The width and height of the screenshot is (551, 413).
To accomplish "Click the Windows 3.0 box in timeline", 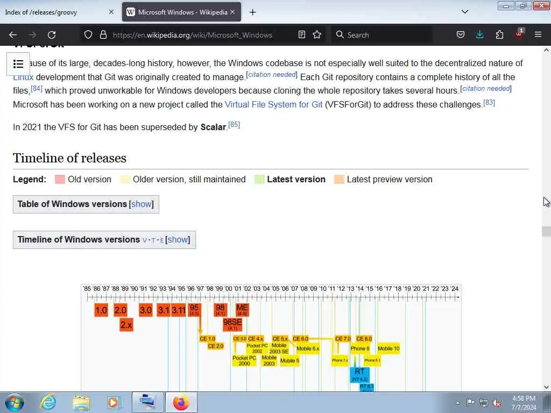I will (x=145, y=310).
